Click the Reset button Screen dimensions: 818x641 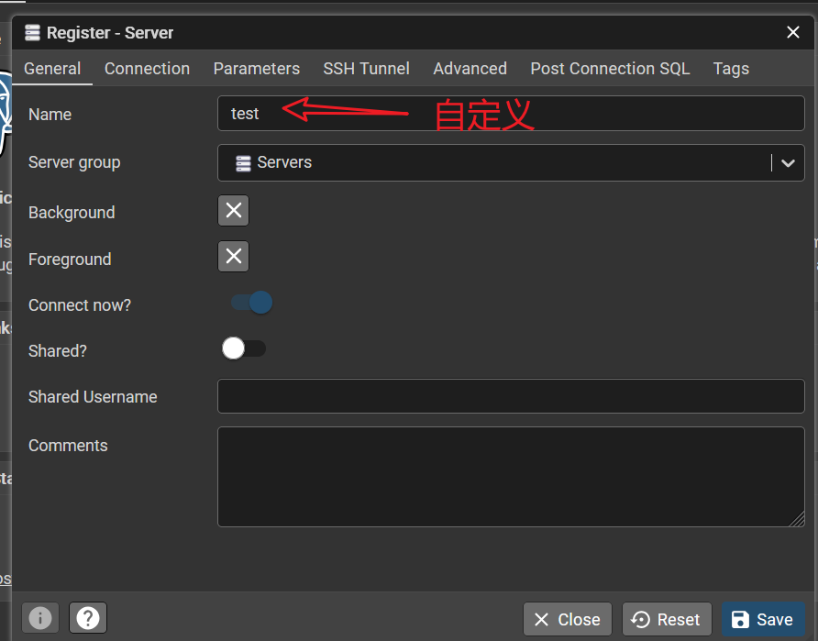pos(667,620)
